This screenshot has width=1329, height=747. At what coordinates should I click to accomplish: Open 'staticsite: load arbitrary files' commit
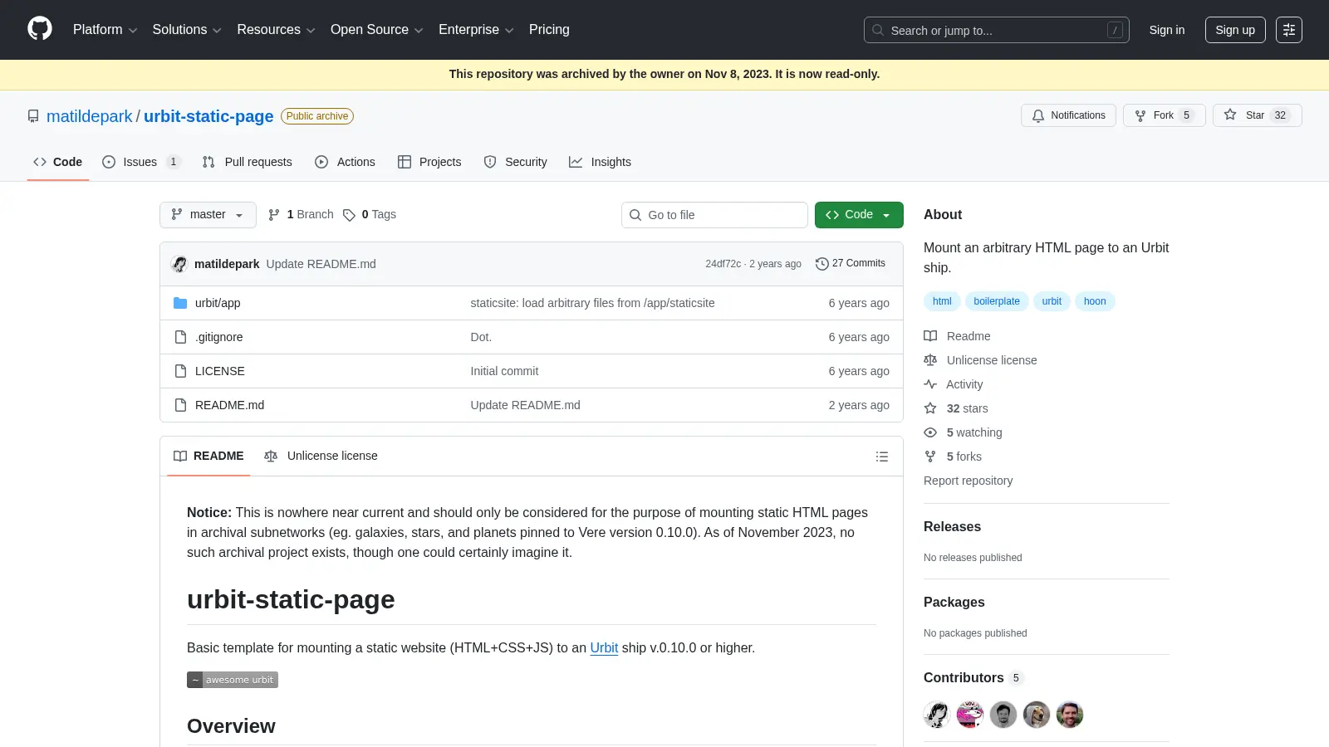[592, 303]
